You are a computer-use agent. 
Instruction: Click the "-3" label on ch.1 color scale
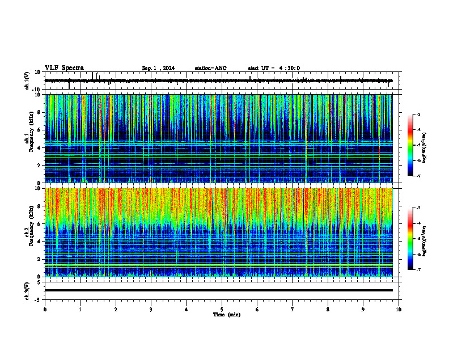[418, 114]
